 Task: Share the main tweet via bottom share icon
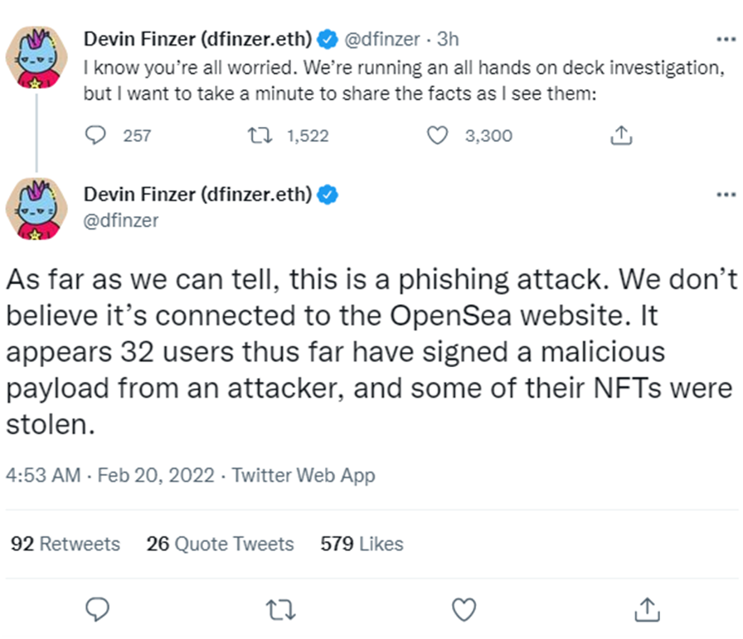[647, 609]
